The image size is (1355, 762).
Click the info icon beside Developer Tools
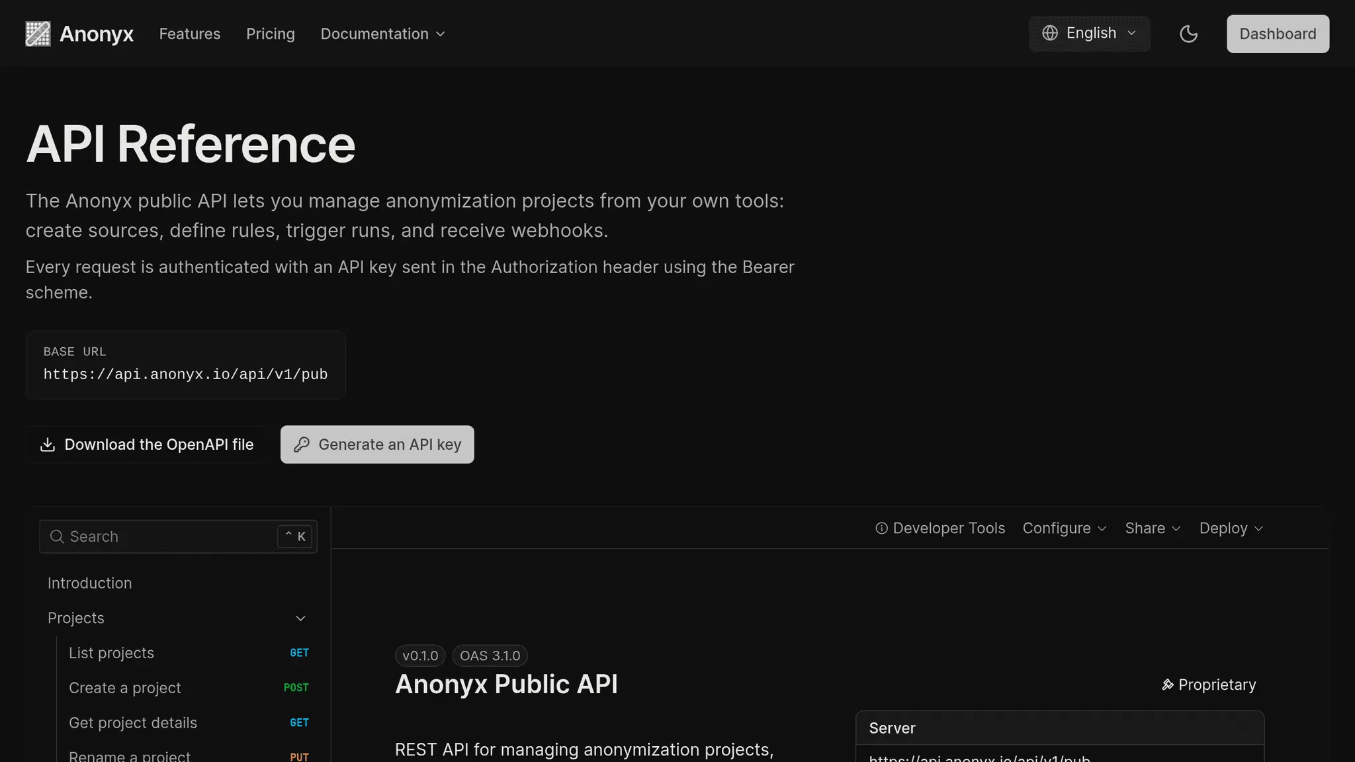click(881, 528)
